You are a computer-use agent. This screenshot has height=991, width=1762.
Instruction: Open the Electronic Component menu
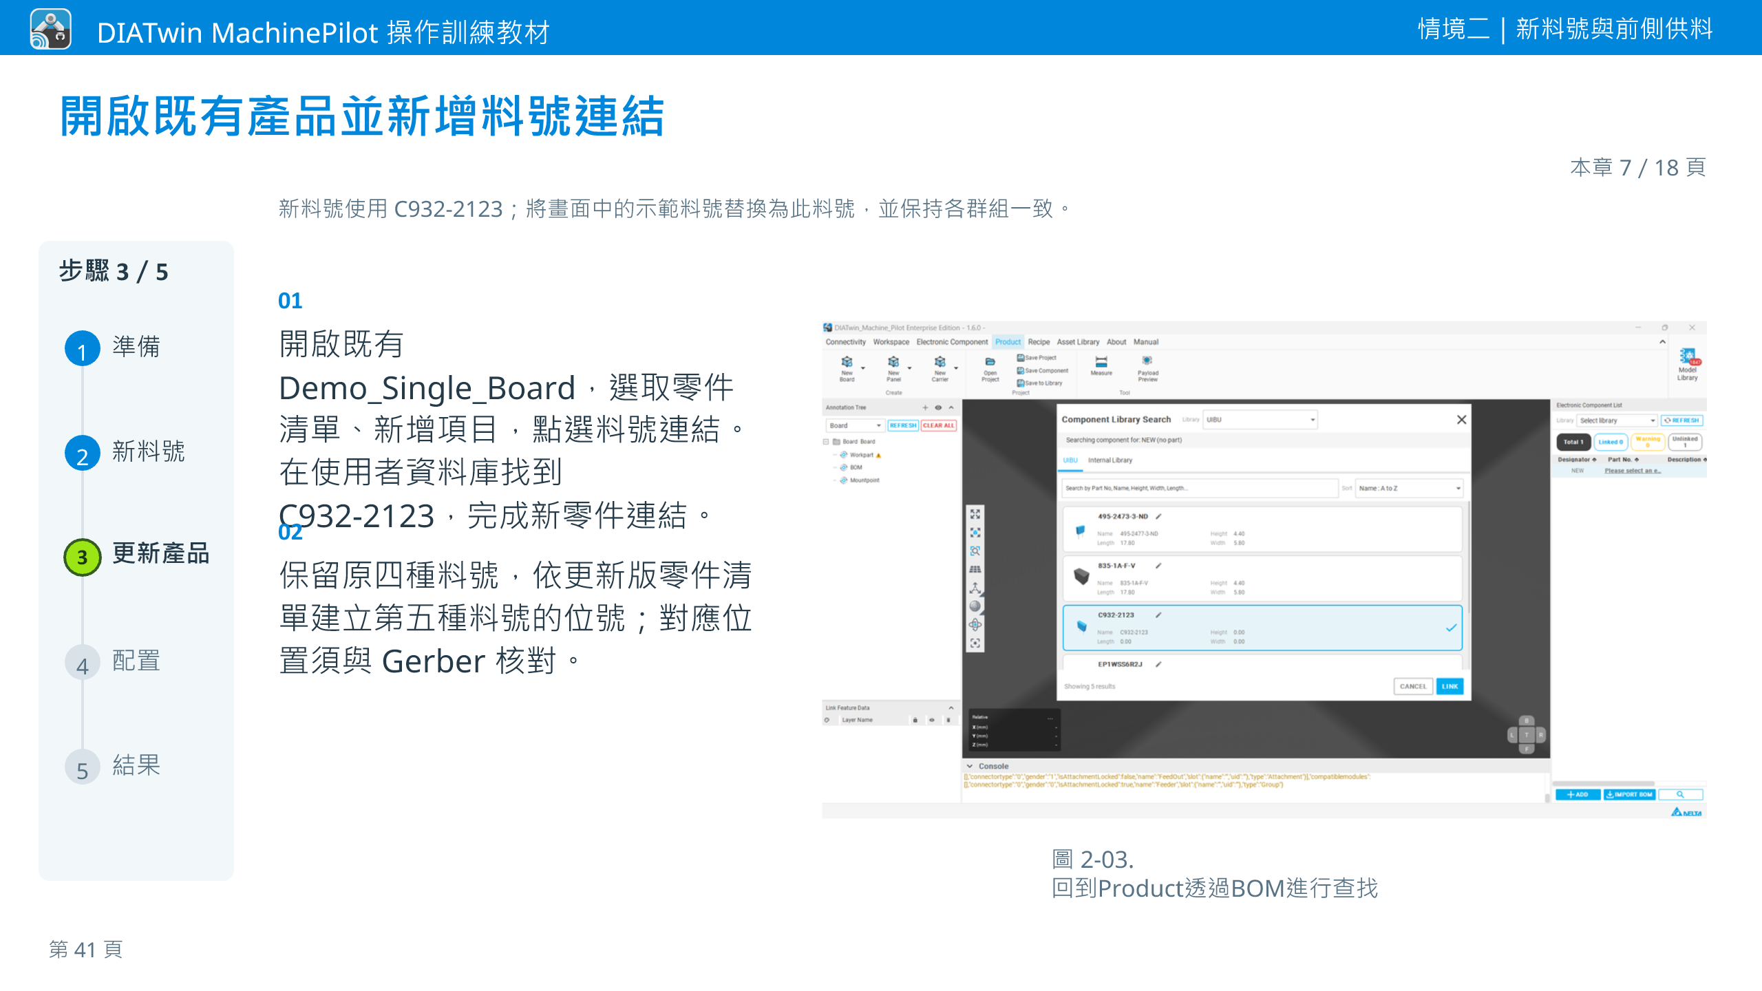952,342
